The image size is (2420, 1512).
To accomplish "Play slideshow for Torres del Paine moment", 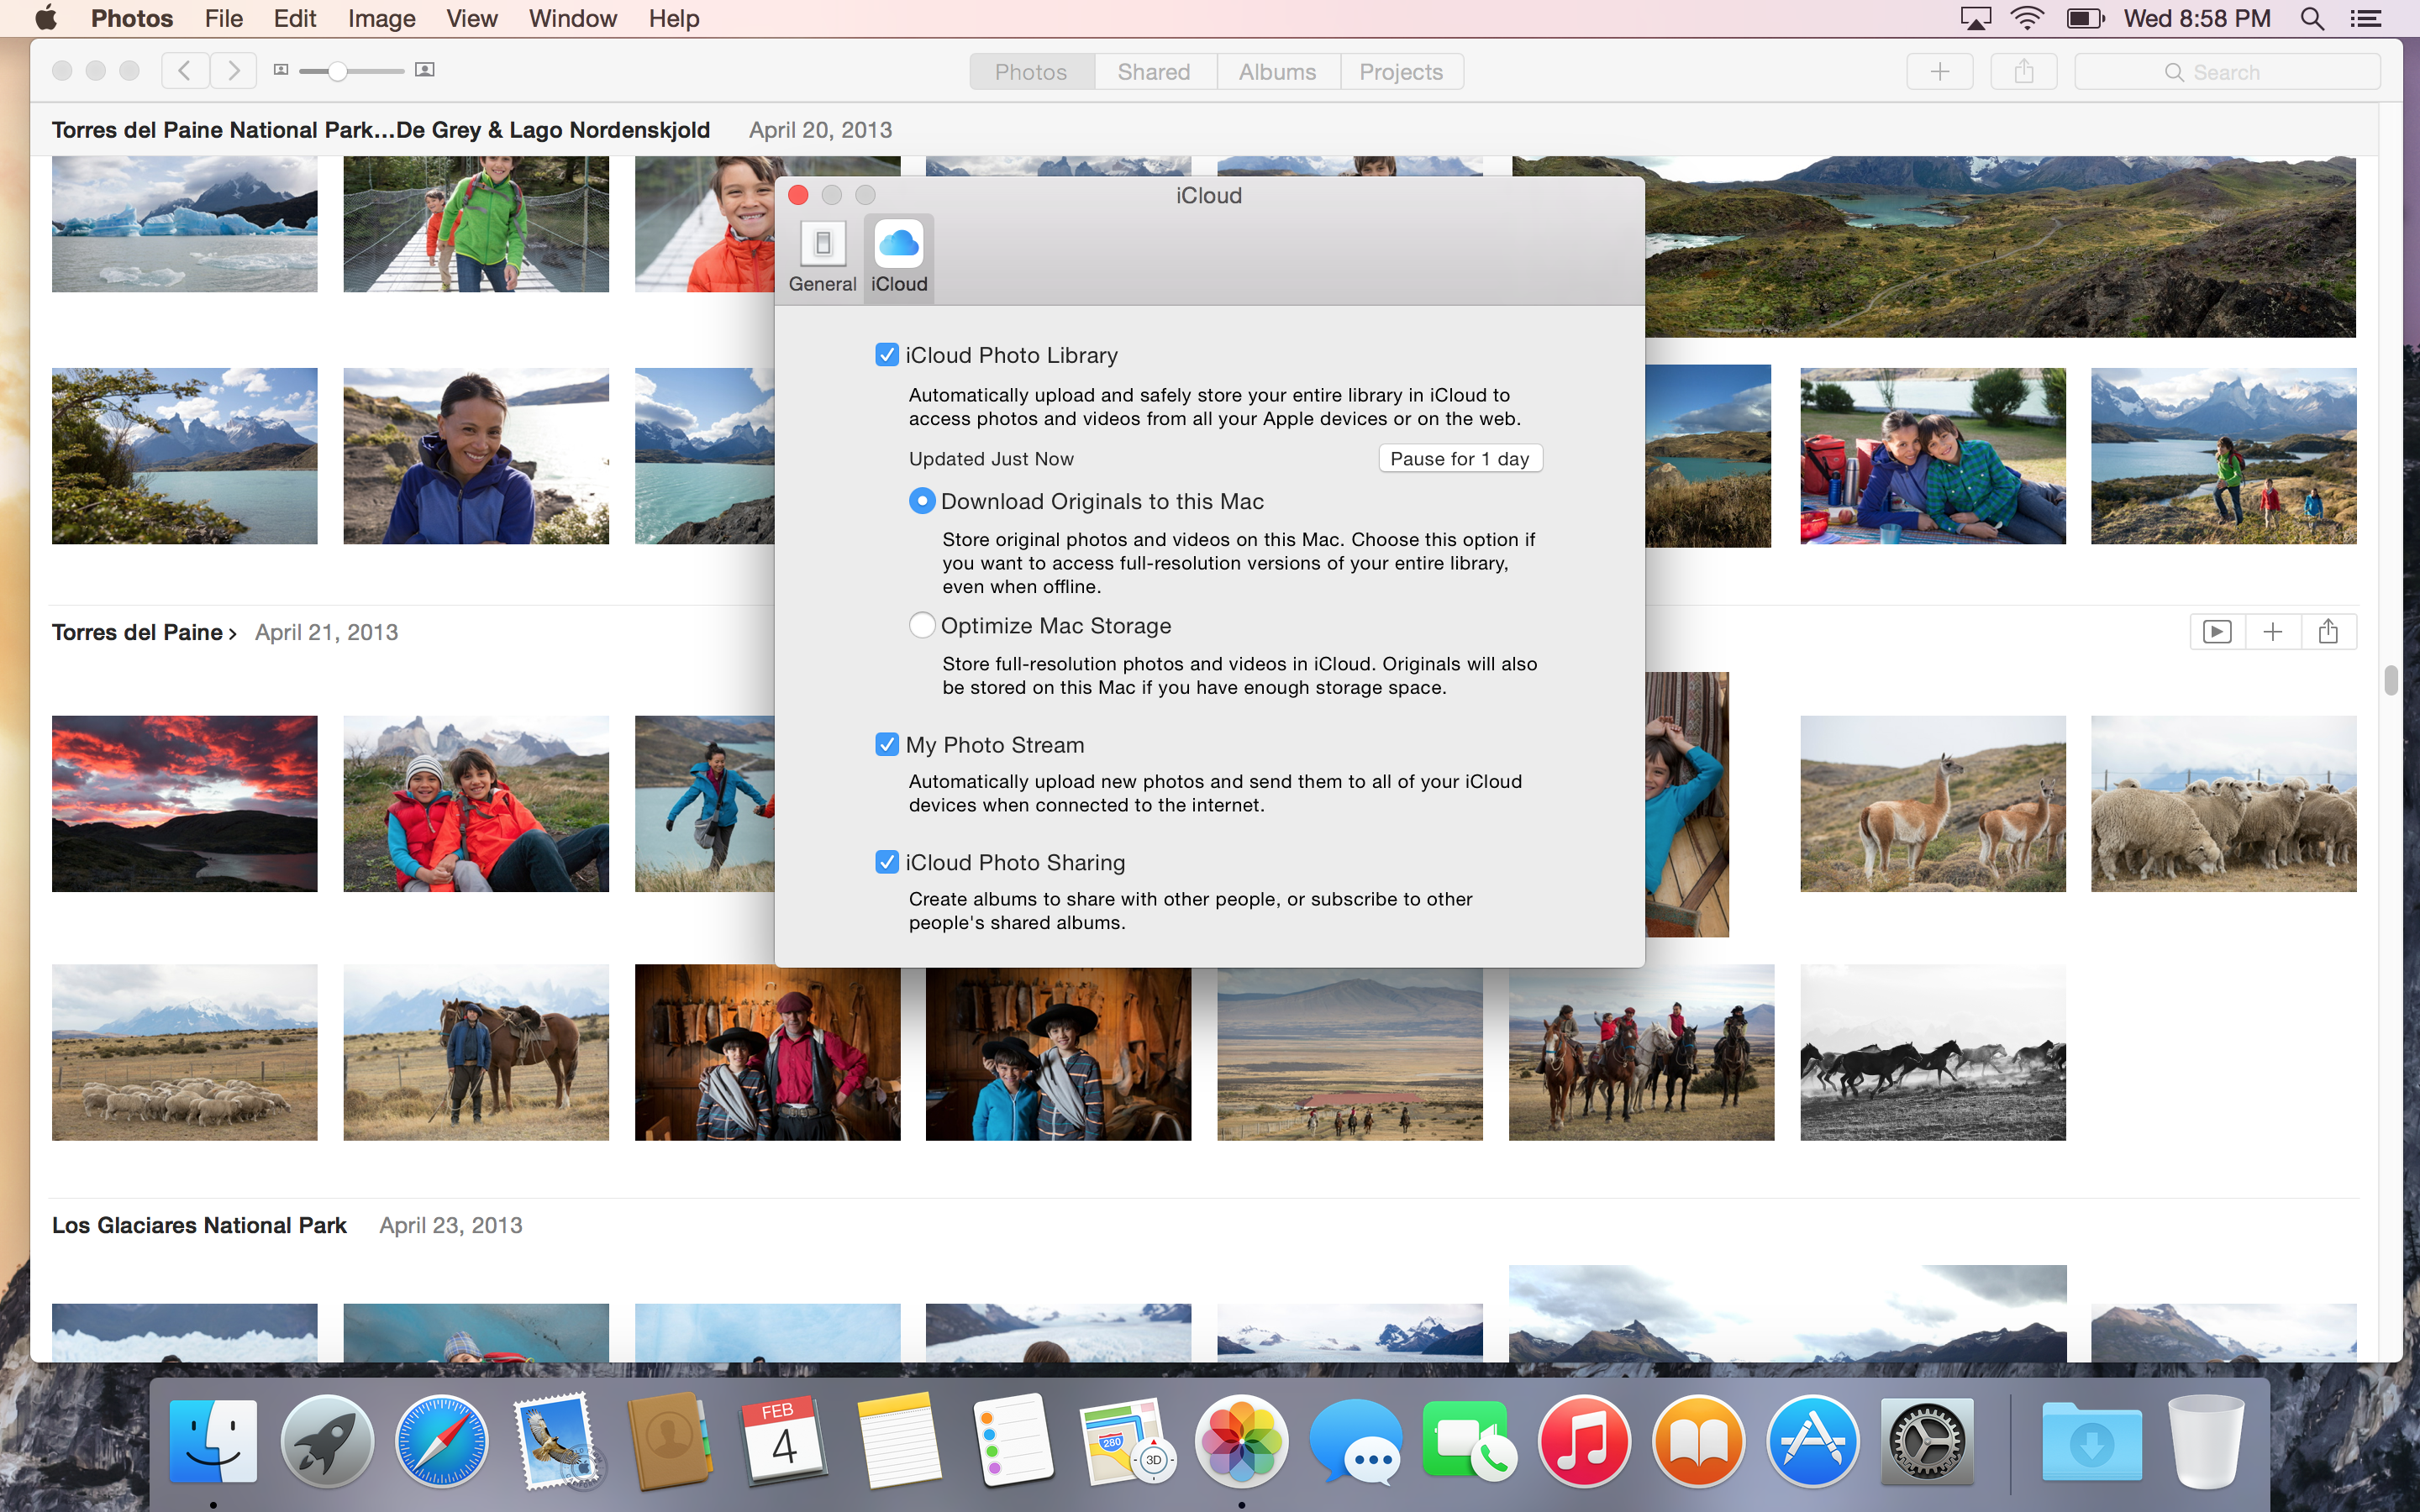I will 2216,632.
